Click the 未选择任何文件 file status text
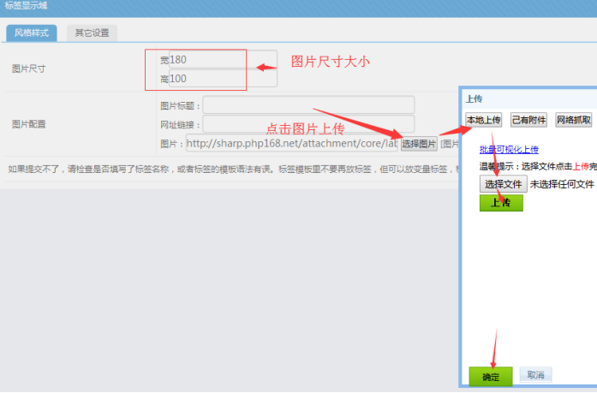Image resolution: width=597 pixels, height=393 pixels. 561,184
